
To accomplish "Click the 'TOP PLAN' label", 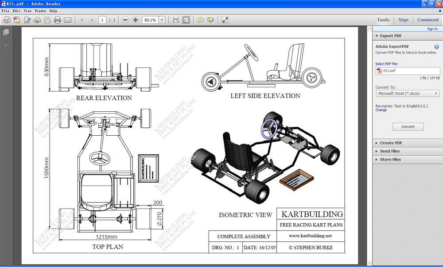I will (x=108, y=247).
